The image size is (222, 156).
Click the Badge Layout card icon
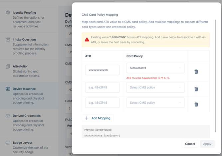pos(8,143)
